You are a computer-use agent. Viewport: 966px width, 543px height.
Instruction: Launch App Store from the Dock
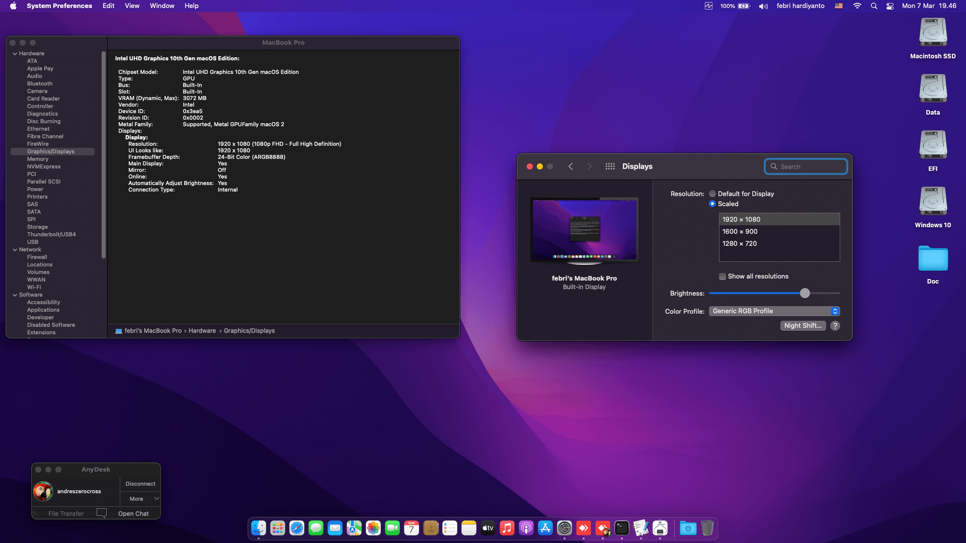click(545, 528)
